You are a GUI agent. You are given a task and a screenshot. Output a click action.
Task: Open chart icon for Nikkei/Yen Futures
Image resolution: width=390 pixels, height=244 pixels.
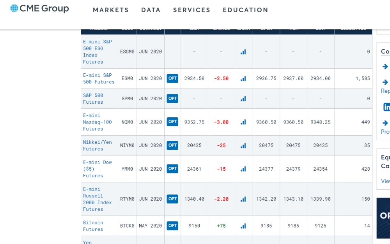(243, 146)
